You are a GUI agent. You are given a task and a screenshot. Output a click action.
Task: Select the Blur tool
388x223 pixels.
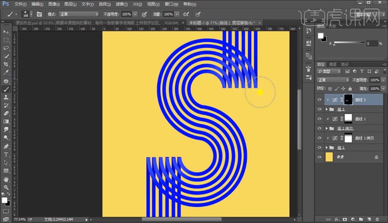click(x=6, y=129)
